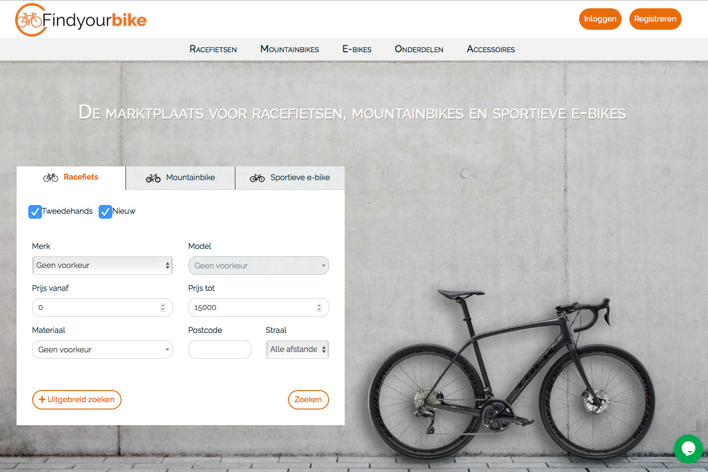
Task: Open the Merk dropdown
Action: (103, 266)
